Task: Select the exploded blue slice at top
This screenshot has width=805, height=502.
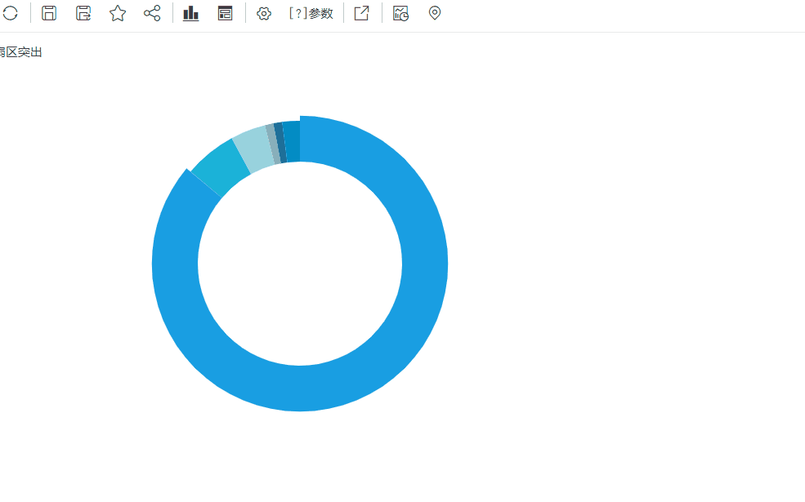Action: pyautogui.click(x=292, y=141)
